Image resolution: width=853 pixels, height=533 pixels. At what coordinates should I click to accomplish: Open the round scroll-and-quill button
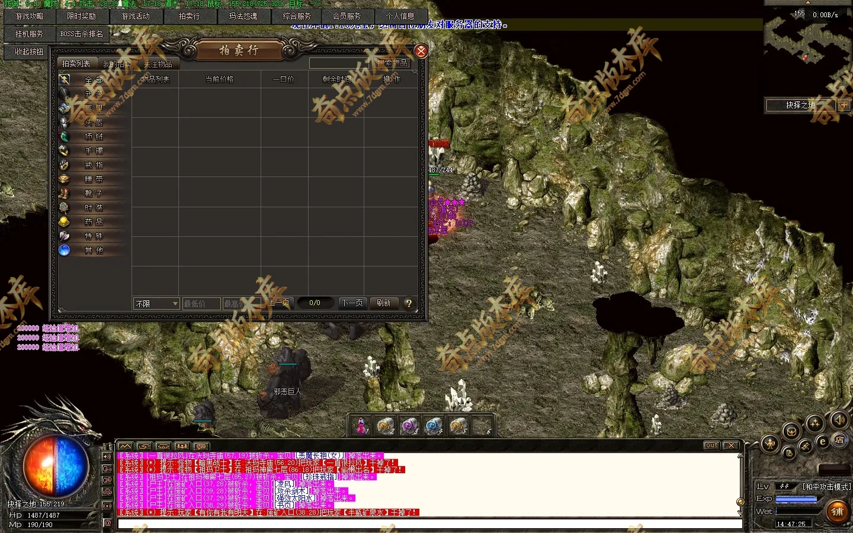[789, 454]
